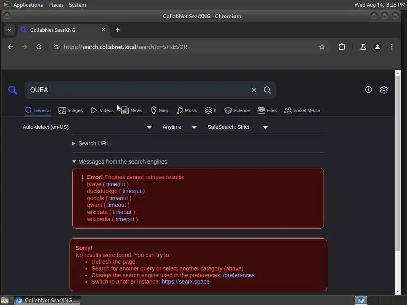The width and height of the screenshot is (407, 305).
Task: Click the wikidata timeout link
Action: coord(122,212)
